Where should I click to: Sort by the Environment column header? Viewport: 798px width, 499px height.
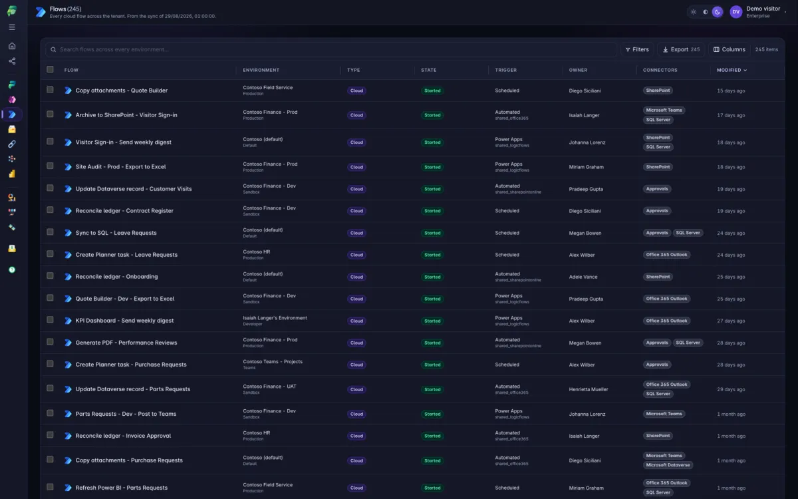point(261,70)
